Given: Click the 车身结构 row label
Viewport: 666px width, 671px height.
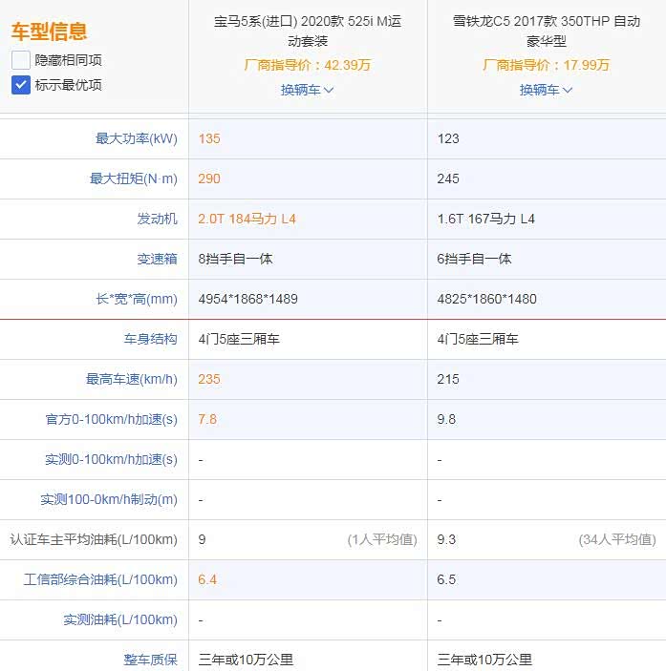Looking at the screenshot, I should coord(150,339).
